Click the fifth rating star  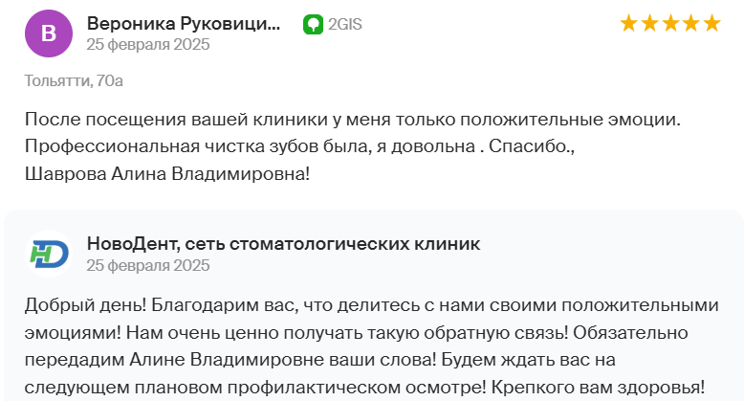click(x=712, y=23)
